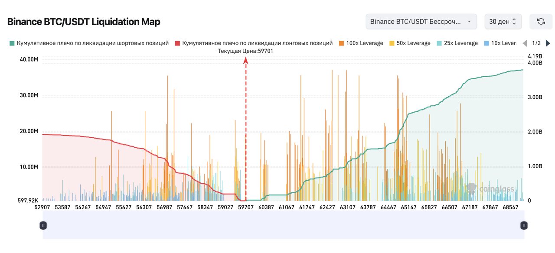Click right pause handle on range slider
Image resolution: width=555 pixels, height=253 pixels.
coord(524,225)
